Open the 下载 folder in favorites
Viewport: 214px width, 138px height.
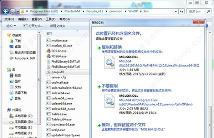15,41
